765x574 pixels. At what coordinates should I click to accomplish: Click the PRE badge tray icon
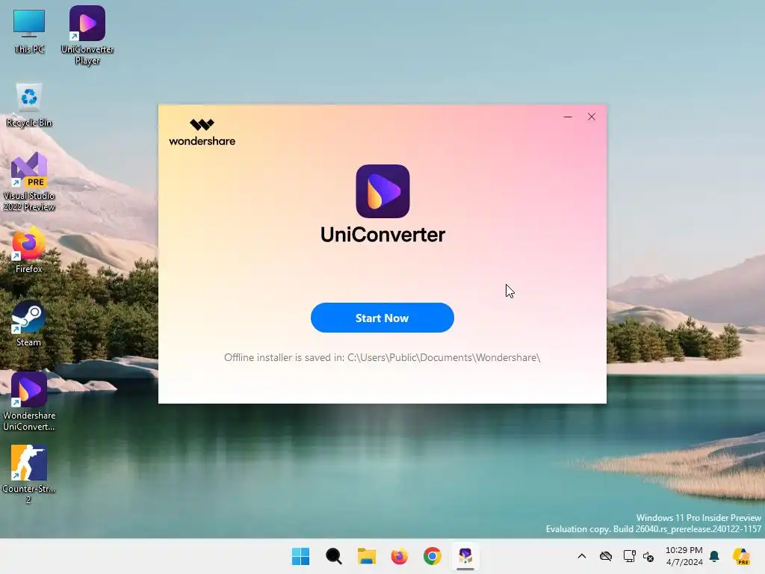pos(741,556)
